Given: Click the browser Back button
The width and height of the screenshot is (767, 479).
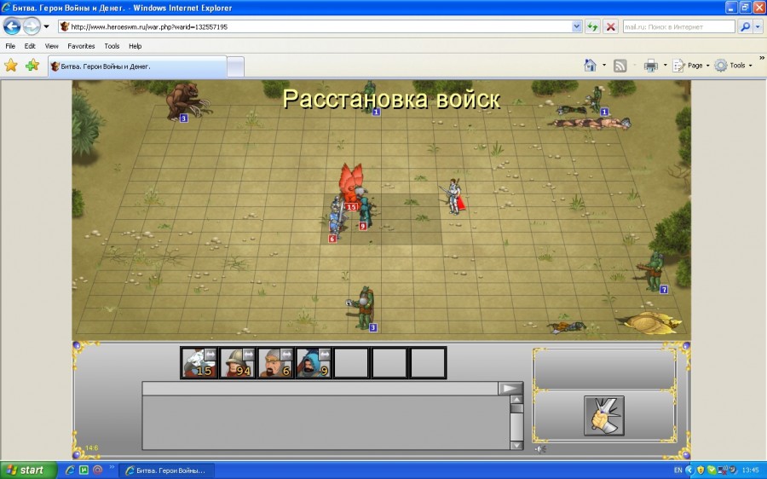Looking at the screenshot, I should tap(12, 26).
